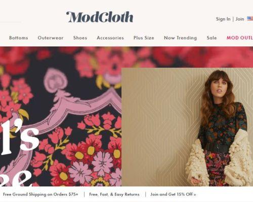Open the Sign In link
The height and width of the screenshot is (202, 253).
click(x=223, y=19)
